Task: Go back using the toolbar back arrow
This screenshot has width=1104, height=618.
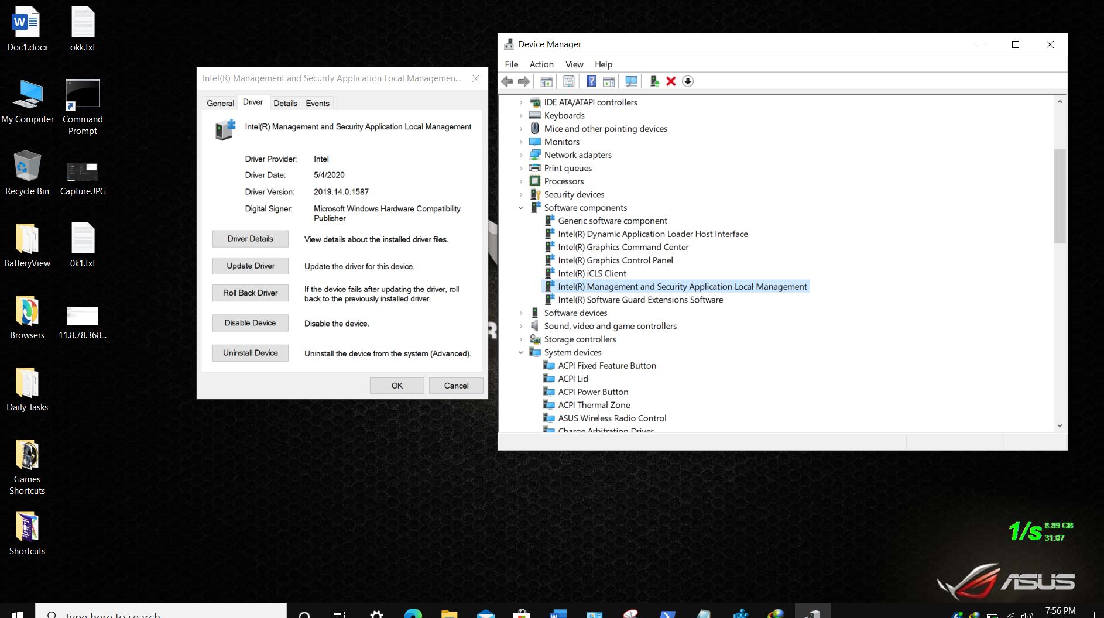Action: [507, 81]
